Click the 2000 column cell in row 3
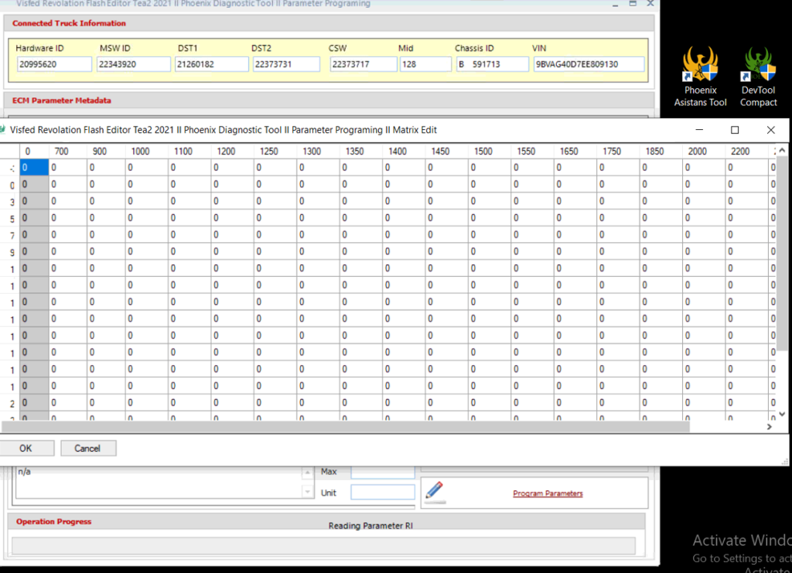The height and width of the screenshot is (573, 792). (705, 201)
